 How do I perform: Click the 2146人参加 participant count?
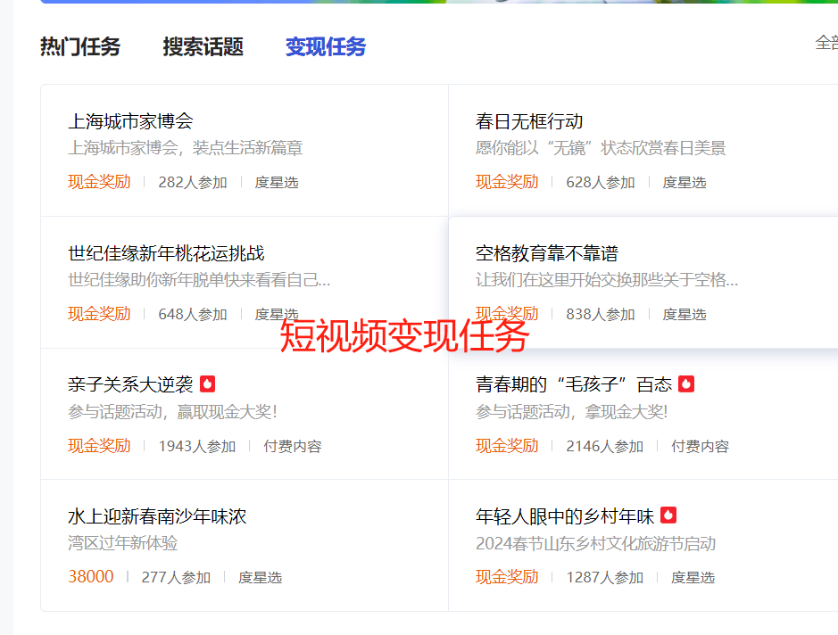[605, 447]
